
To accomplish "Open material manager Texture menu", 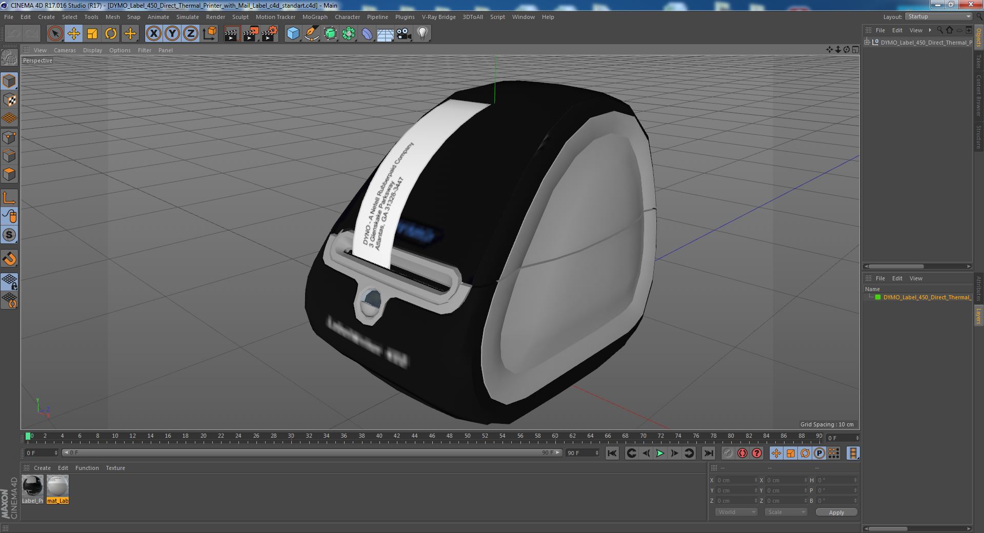I will tap(115, 468).
